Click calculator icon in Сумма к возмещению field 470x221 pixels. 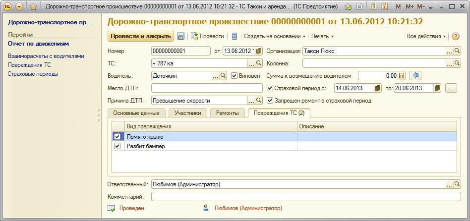pos(402,76)
